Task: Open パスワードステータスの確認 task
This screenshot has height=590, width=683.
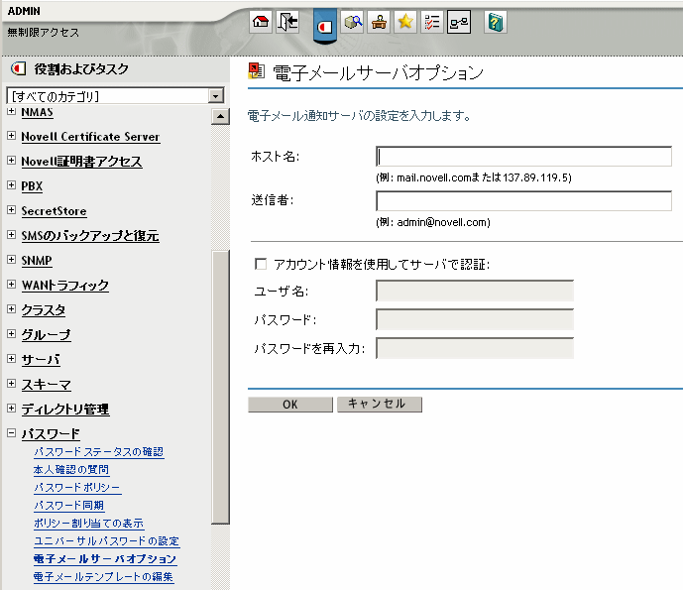Action: tap(99, 452)
